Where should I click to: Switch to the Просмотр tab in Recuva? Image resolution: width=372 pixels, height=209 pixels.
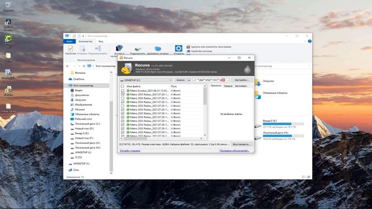click(216, 86)
